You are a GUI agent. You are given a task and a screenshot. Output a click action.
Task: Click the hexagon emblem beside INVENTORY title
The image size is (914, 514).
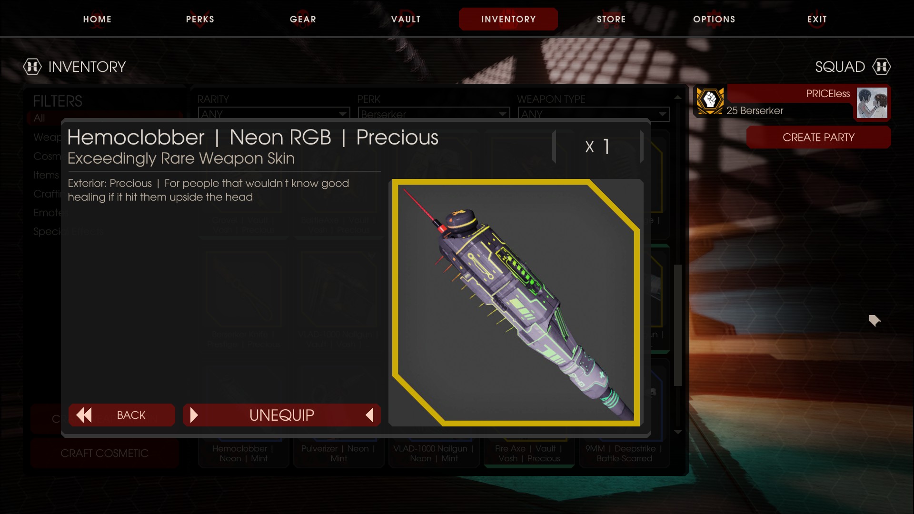(x=32, y=67)
